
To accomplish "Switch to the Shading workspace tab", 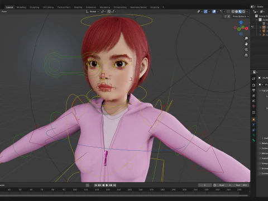I will 78,7.
